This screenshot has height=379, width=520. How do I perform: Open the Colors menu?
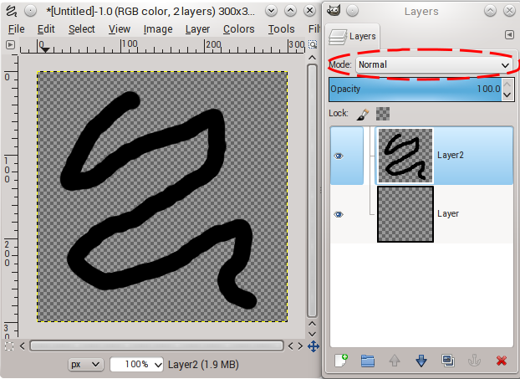tap(239, 29)
